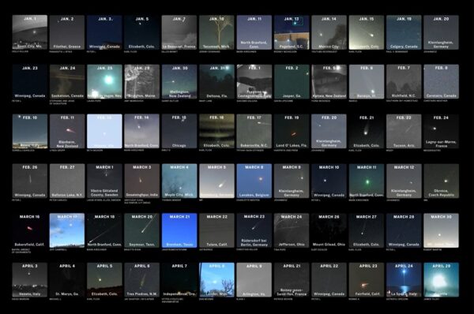The width and height of the screenshot is (474, 314).
Task: Click the March 28 Winnipeg, Canada photo
Action: click(x=404, y=230)
